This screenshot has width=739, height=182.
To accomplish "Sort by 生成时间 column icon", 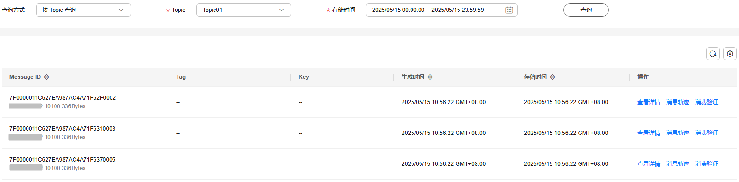I will click(430, 77).
